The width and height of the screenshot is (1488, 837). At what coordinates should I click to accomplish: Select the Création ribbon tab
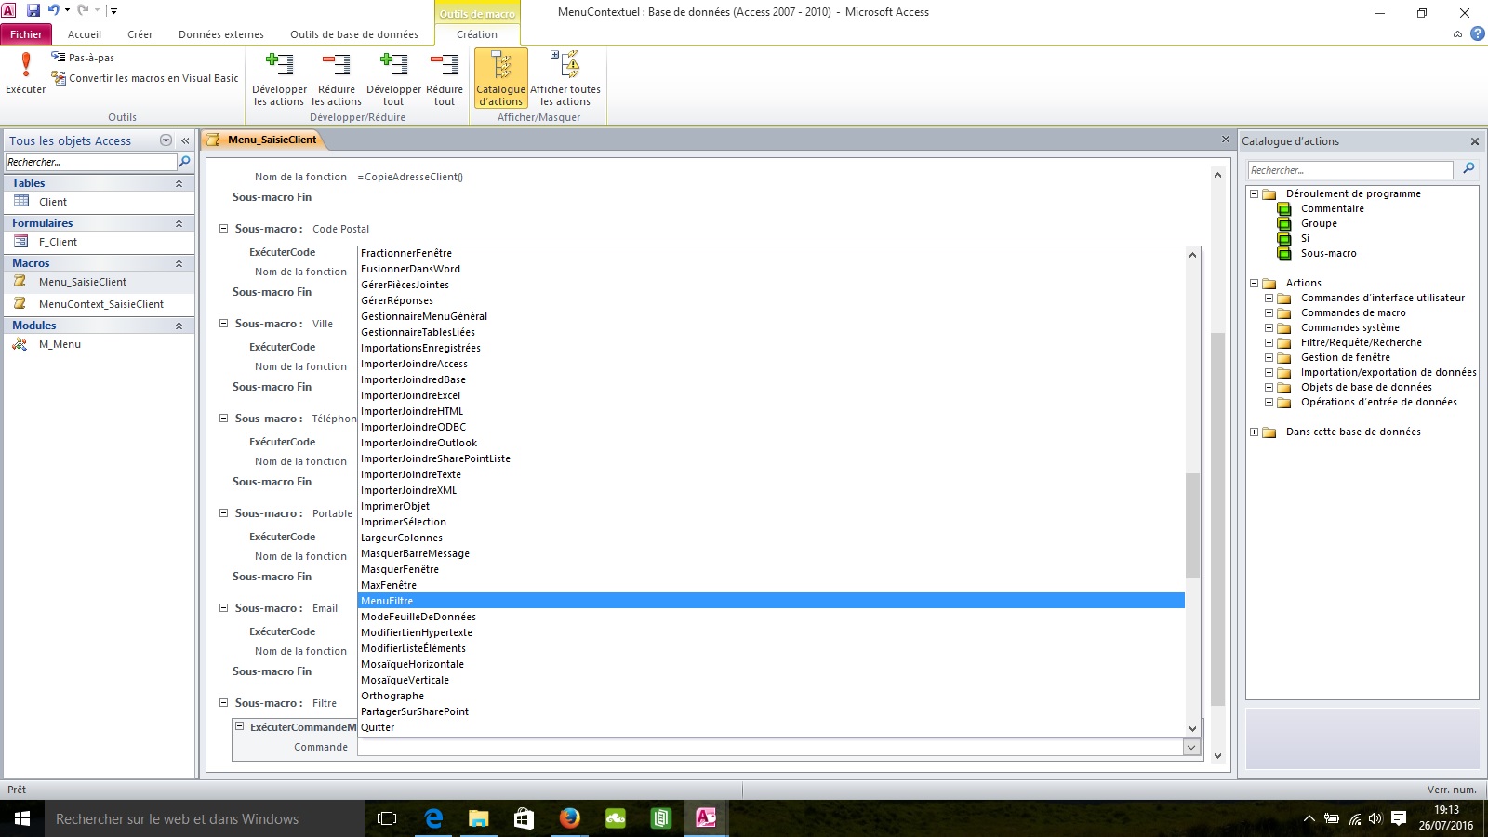point(477,34)
